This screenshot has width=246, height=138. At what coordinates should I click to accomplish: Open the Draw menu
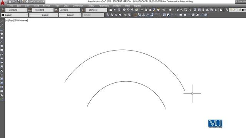click(66, 6)
